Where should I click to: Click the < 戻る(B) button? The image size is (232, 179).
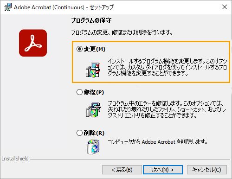(122, 170)
